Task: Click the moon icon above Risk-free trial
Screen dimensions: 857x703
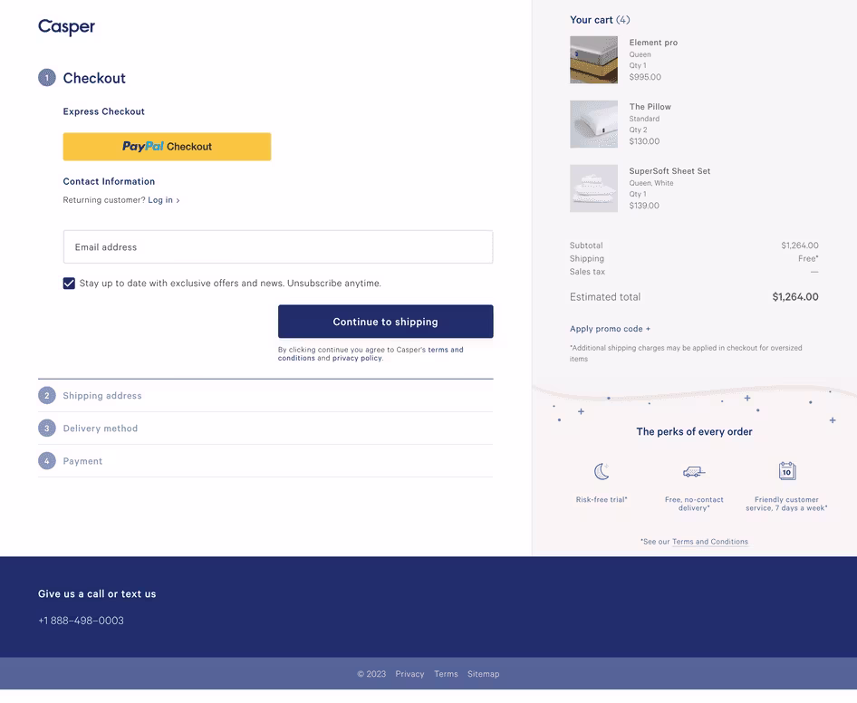Action: (x=602, y=471)
